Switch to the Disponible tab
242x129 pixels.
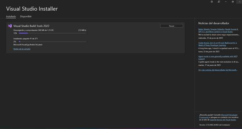tap(26, 16)
